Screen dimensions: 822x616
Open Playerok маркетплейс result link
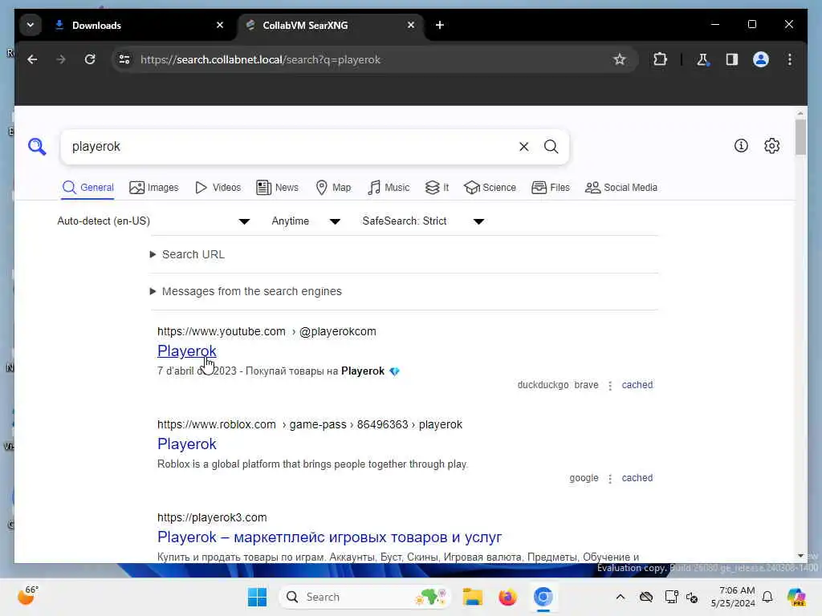pos(329,537)
